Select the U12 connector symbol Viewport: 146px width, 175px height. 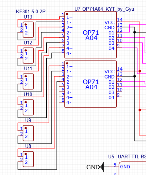tap(28, 55)
